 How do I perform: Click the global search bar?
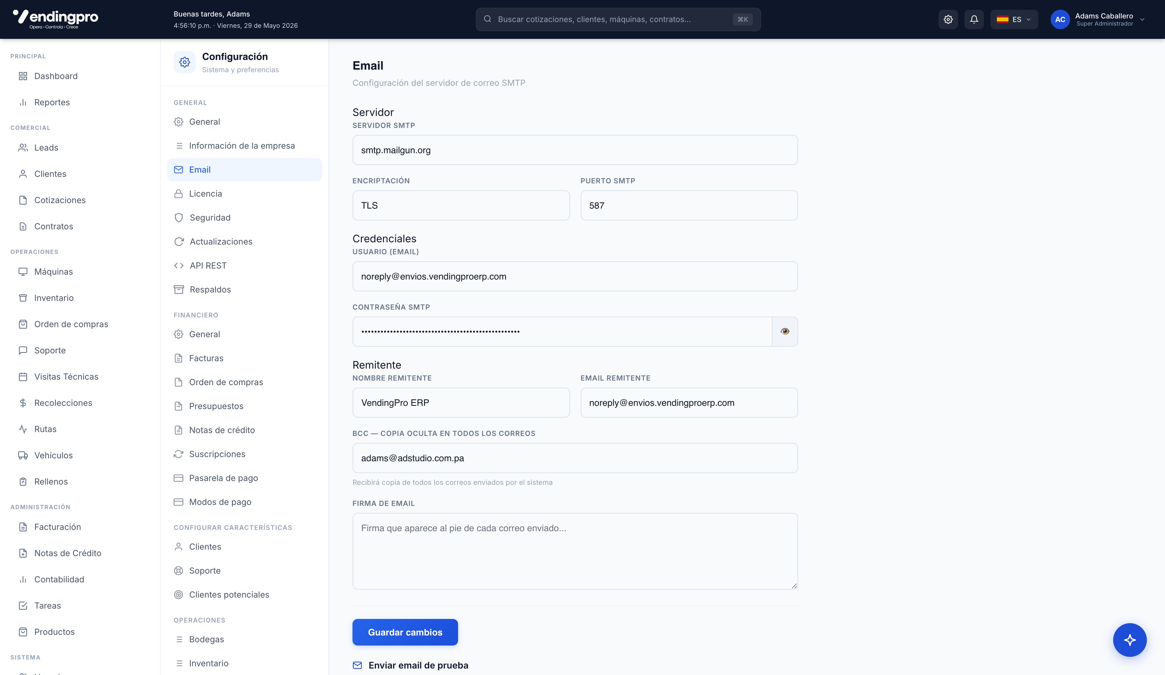click(618, 19)
